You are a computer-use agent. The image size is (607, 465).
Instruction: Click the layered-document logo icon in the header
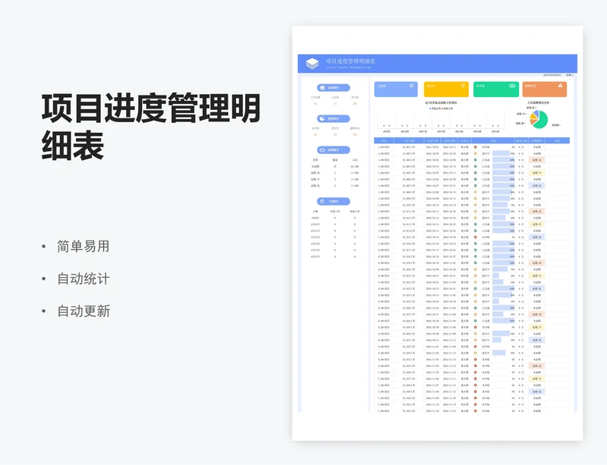click(313, 63)
